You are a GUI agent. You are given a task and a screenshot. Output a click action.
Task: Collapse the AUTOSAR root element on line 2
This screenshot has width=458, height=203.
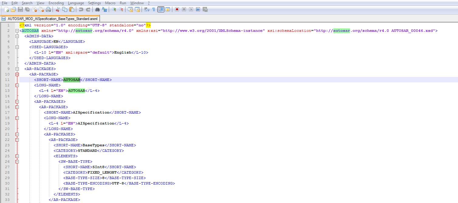[x=17, y=31]
